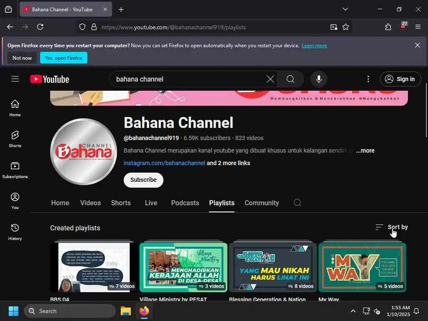Image resolution: width=428 pixels, height=321 pixels.
Task: Switch to Community tab
Action: pyautogui.click(x=262, y=203)
